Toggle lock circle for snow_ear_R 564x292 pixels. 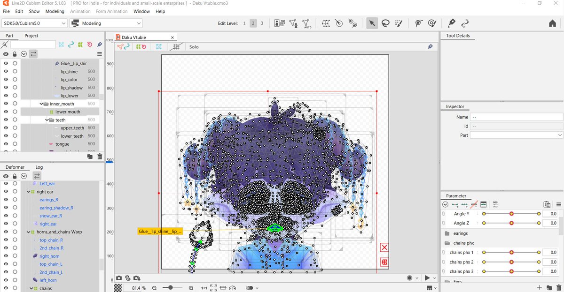click(x=15, y=216)
